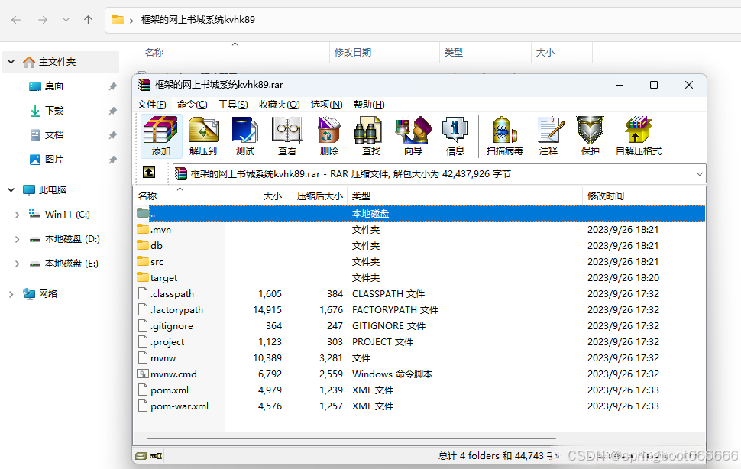Sort WinRAR list by 类型 column
Image resolution: width=741 pixels, height=469 pixels.
pyautogui.click(x=464, y=196)
